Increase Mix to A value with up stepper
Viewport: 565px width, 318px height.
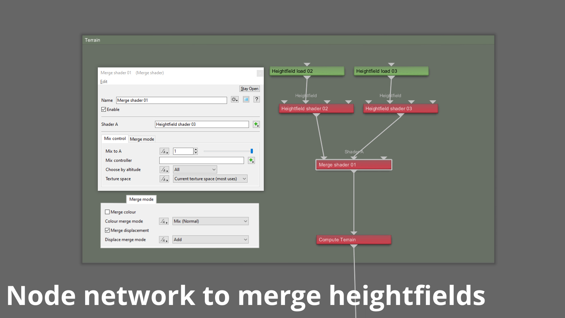click(196, 149)
